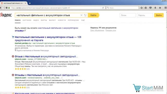The width and height of the screenshot is (167, 94).
Task: Open the 108 предложений на Маркете result
Action: tap(48, 39)
